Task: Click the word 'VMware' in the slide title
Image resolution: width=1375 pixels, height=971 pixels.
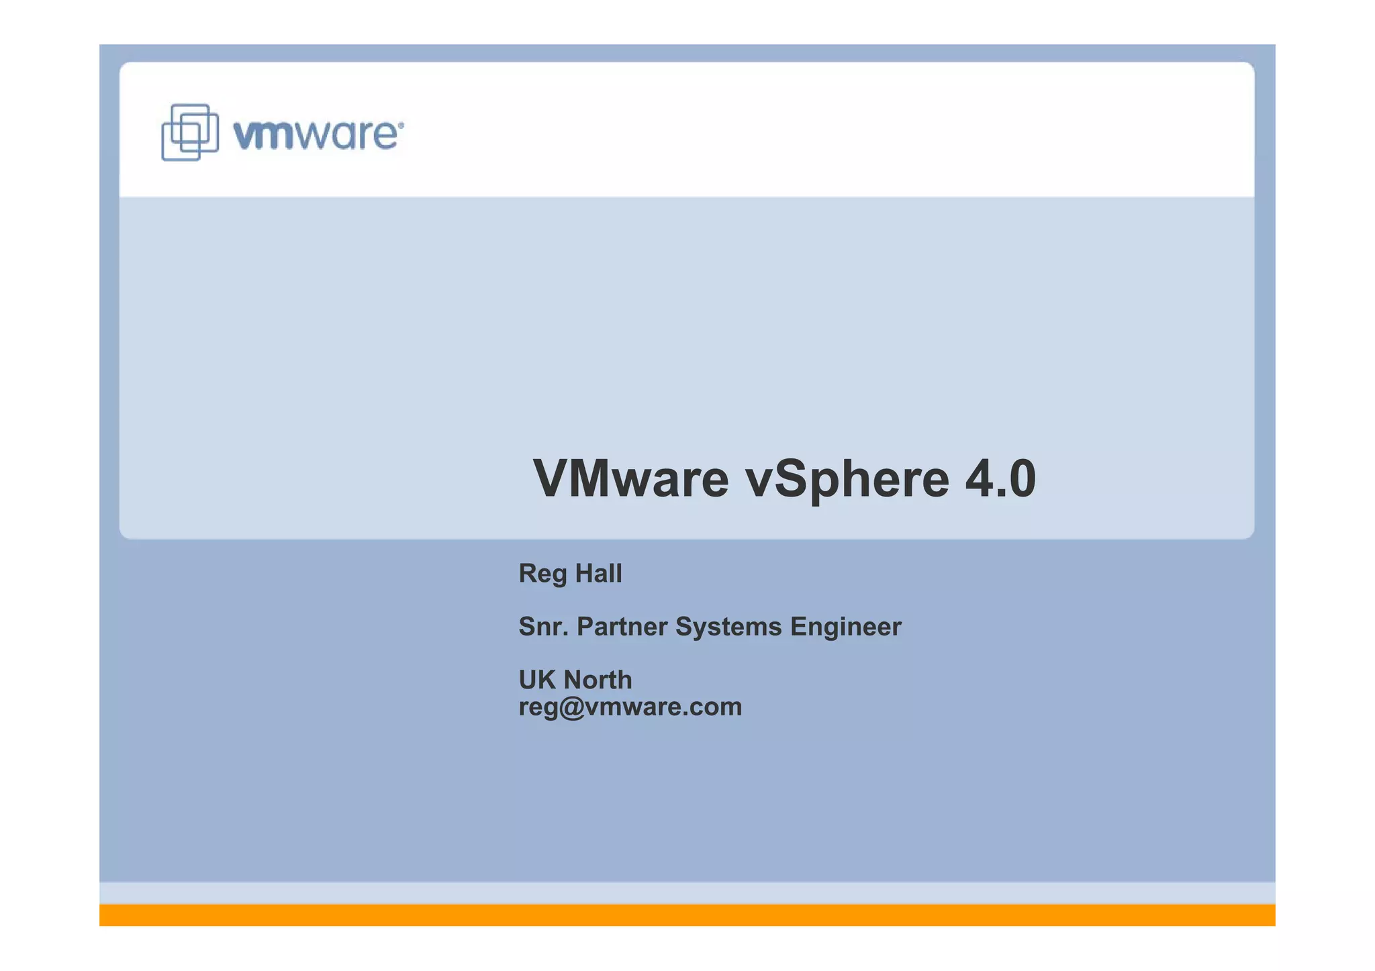Action: point(630,478)
